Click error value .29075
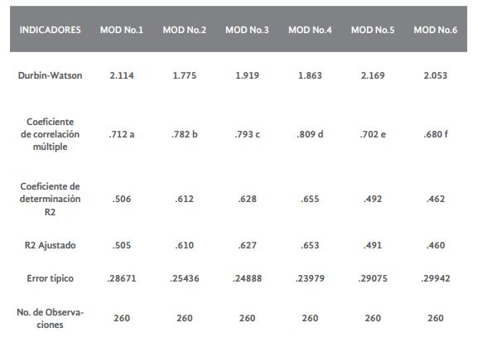Image resolution: width=478 pixels, height=342 pixels. point(373,278)
